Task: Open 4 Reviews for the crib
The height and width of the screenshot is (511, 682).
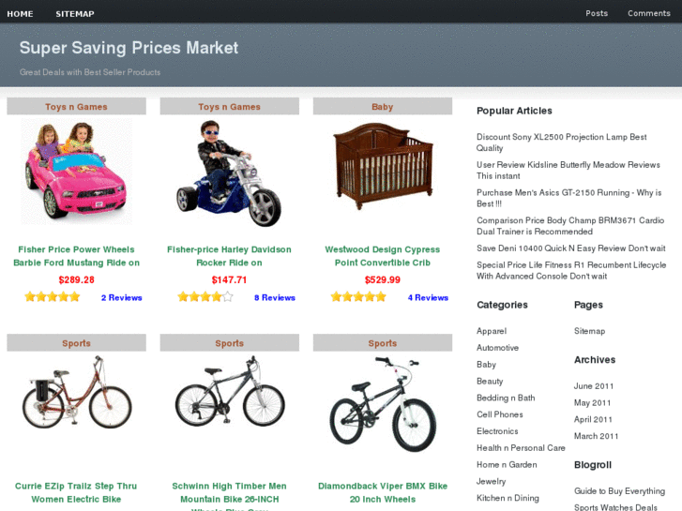Action: click(428, 297)
